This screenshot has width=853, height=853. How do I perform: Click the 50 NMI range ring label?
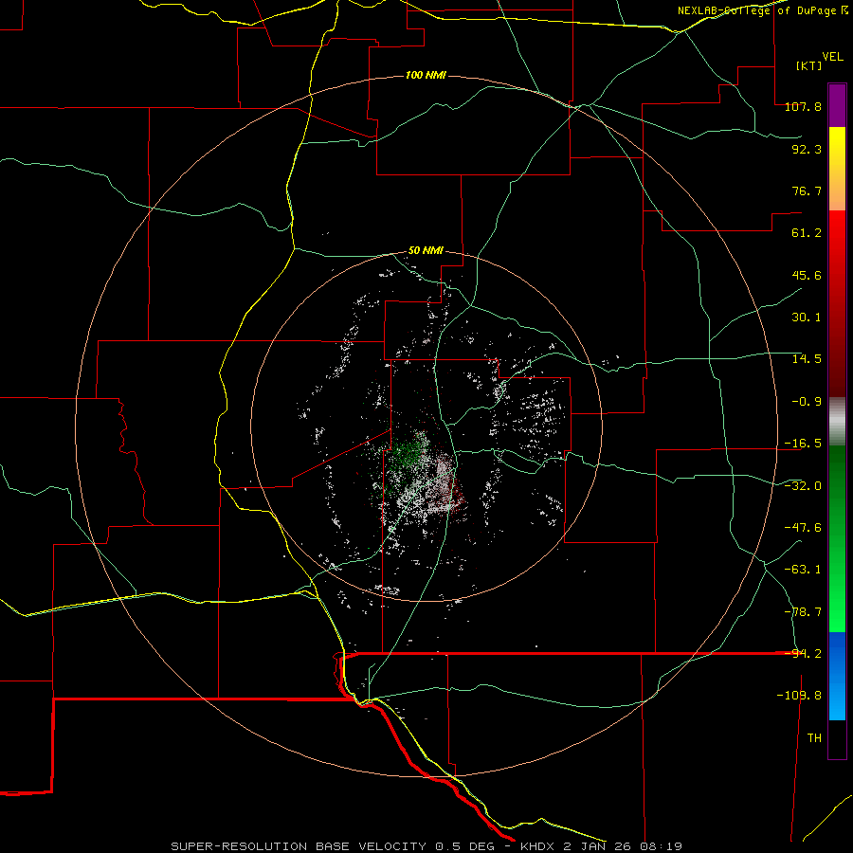pyautogui.click(x=426, y=251)
